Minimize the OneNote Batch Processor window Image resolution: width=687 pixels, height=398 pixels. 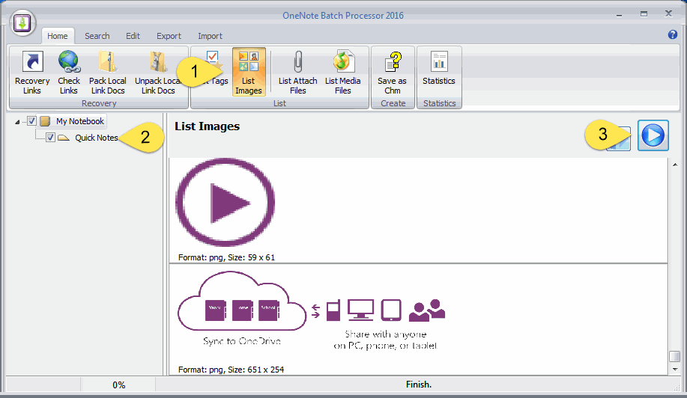tap(619, 15)
